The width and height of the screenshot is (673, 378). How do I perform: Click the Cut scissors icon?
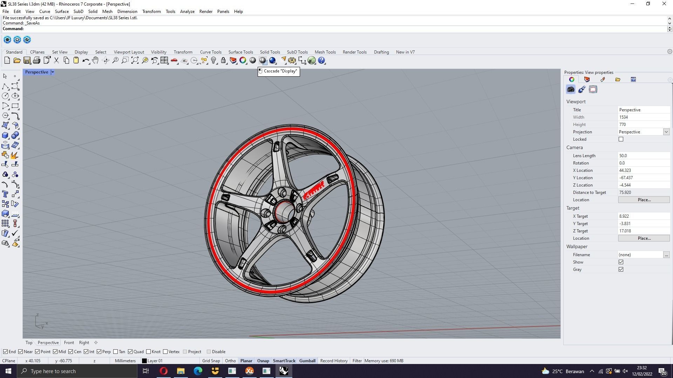(56, 61)
